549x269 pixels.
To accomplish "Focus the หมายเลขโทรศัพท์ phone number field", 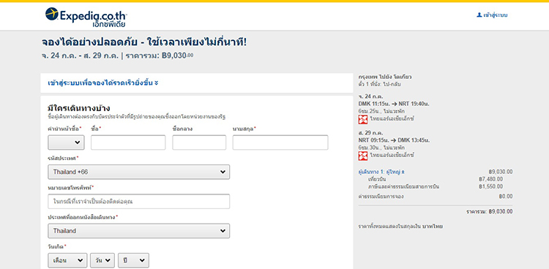I will tap(138, 202).
